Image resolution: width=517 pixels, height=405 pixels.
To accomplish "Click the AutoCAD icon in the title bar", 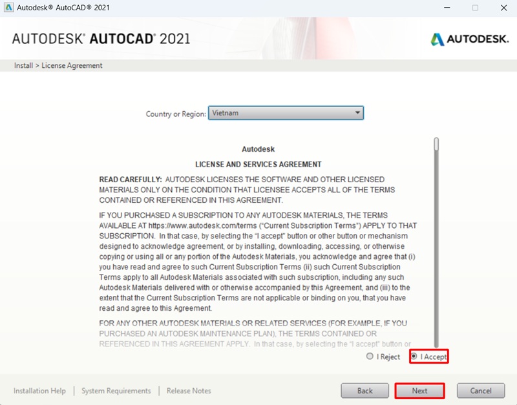I will (x=8, y=8).
